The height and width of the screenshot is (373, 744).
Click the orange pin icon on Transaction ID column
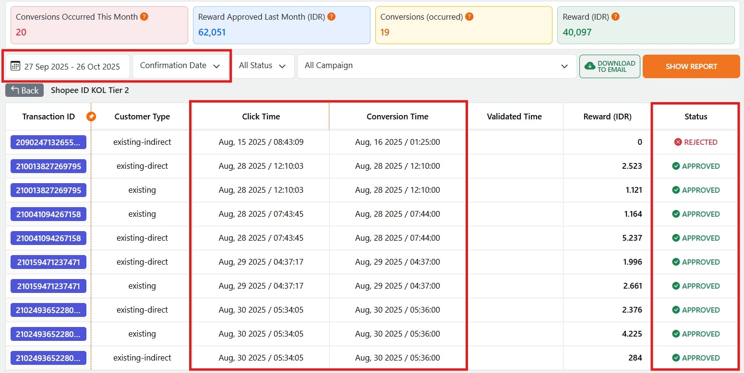[91, 117]
